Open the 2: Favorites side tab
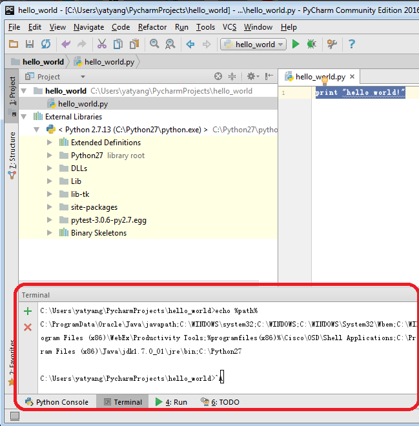Viewport: 419px width, 426px height. click(x=12, y=363)
